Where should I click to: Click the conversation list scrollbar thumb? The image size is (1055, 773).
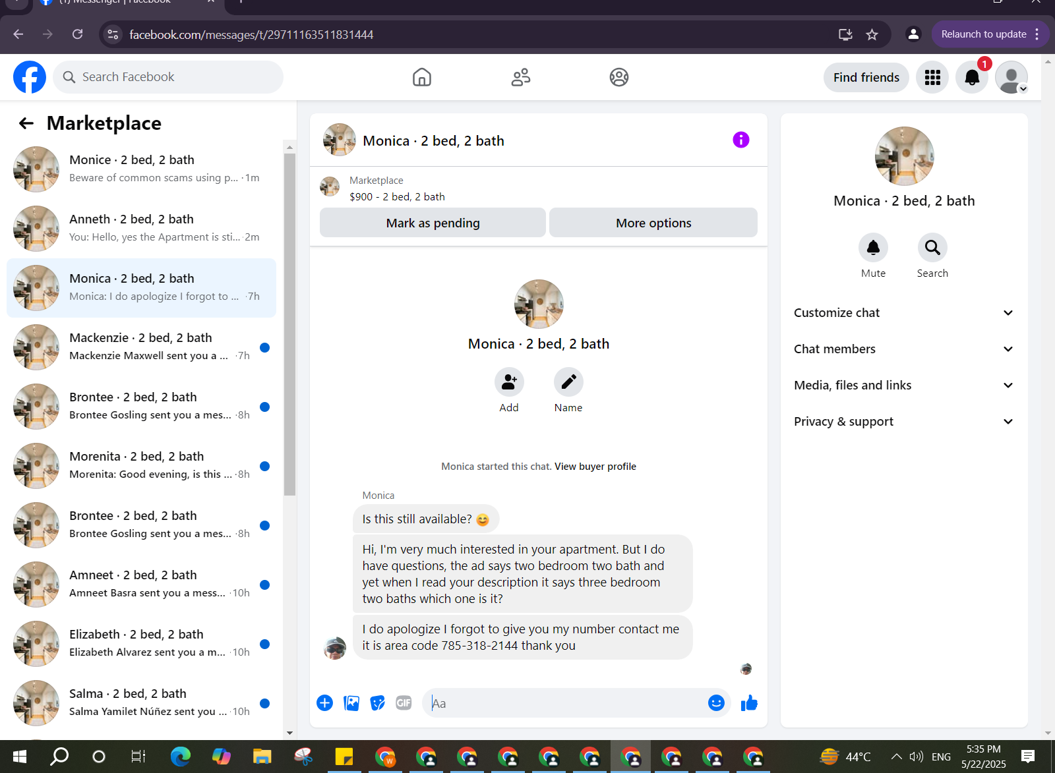pos(289,324)
